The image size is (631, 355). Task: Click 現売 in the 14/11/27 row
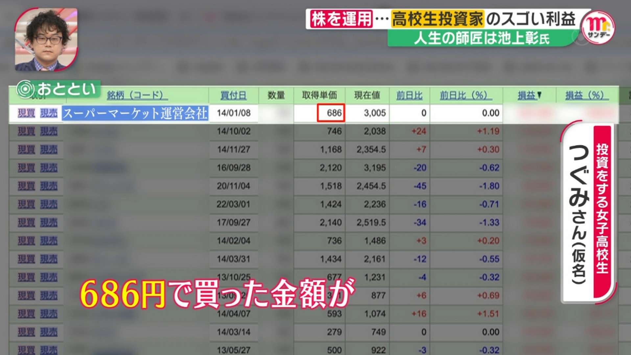coord(49,150)
